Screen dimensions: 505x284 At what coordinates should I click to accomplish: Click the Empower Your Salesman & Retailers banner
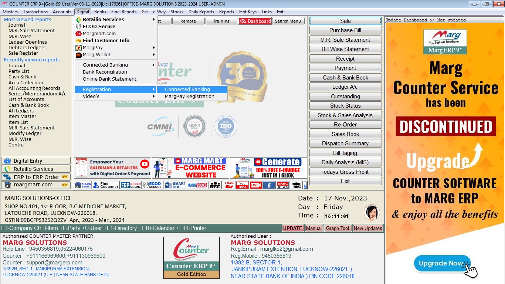pos(112,168)
